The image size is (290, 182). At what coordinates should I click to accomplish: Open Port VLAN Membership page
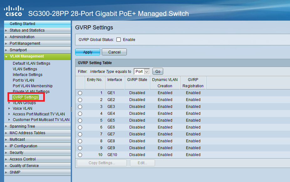(x=33, y=86)
